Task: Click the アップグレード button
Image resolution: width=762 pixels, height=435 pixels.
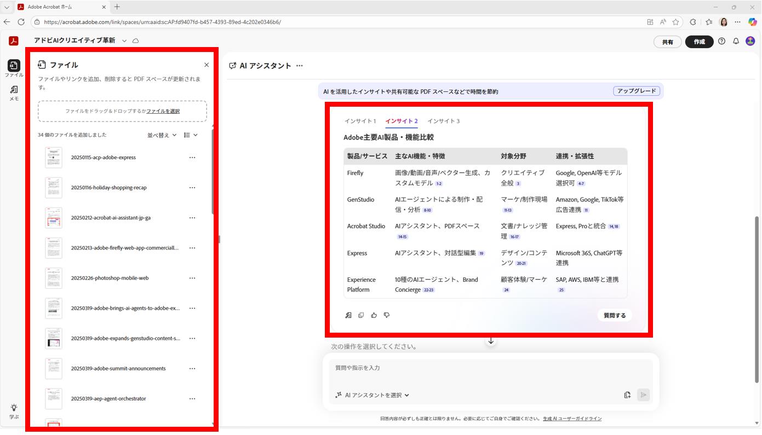Action: pyautogui.click(x=637, y=91)
